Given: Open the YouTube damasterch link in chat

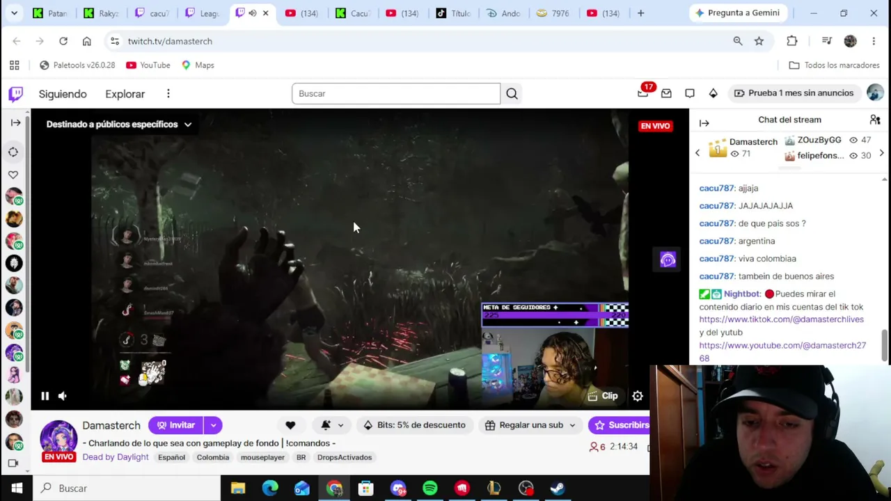Looking at the screenshot, I should point(782,351).
